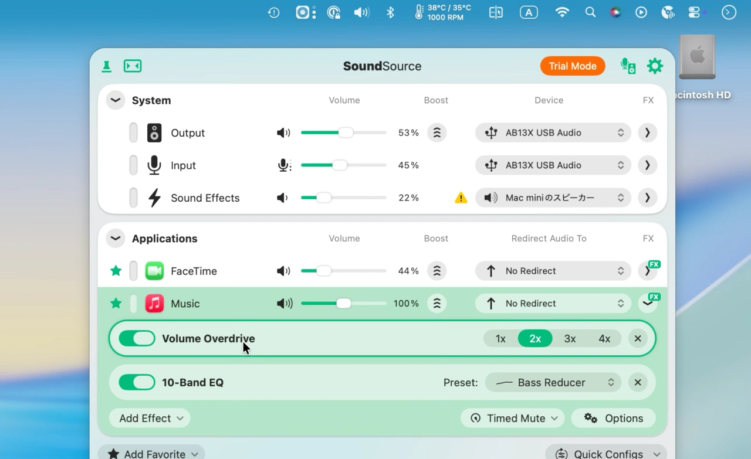Open the Add Effect menu
Viewport: 751px width, 459px height.
[150, 418]
